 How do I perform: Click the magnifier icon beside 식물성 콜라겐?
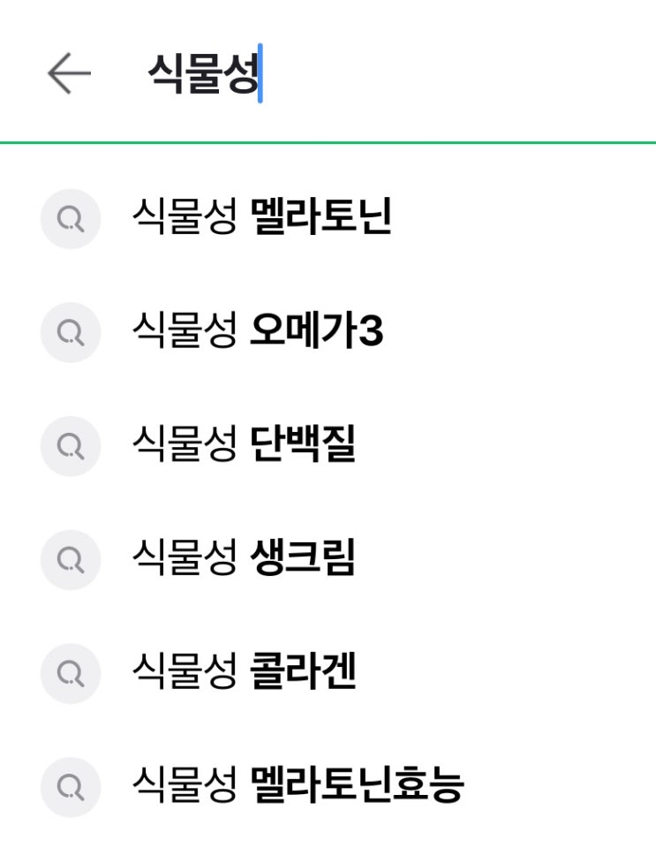coord(70,673)
